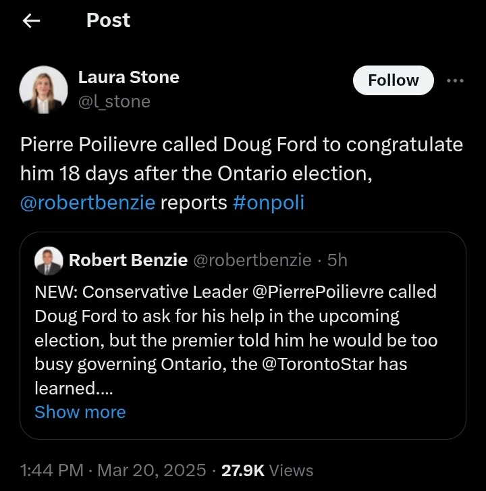
Task: Go back using the left arrow
Action: pyautogui.click(x=32, y=21)
